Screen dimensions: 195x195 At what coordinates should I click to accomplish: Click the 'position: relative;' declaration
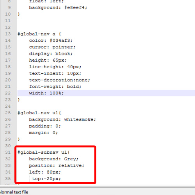(x=57, y=165)
